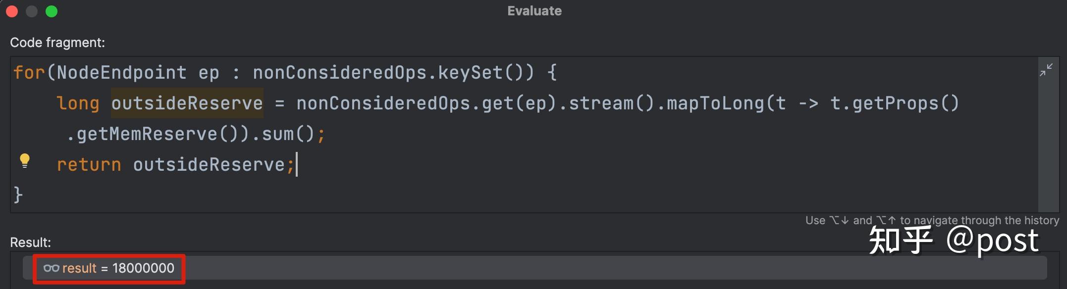
Task: Click the navigate-through-history hint text
Action: click(x=932, y=220)
